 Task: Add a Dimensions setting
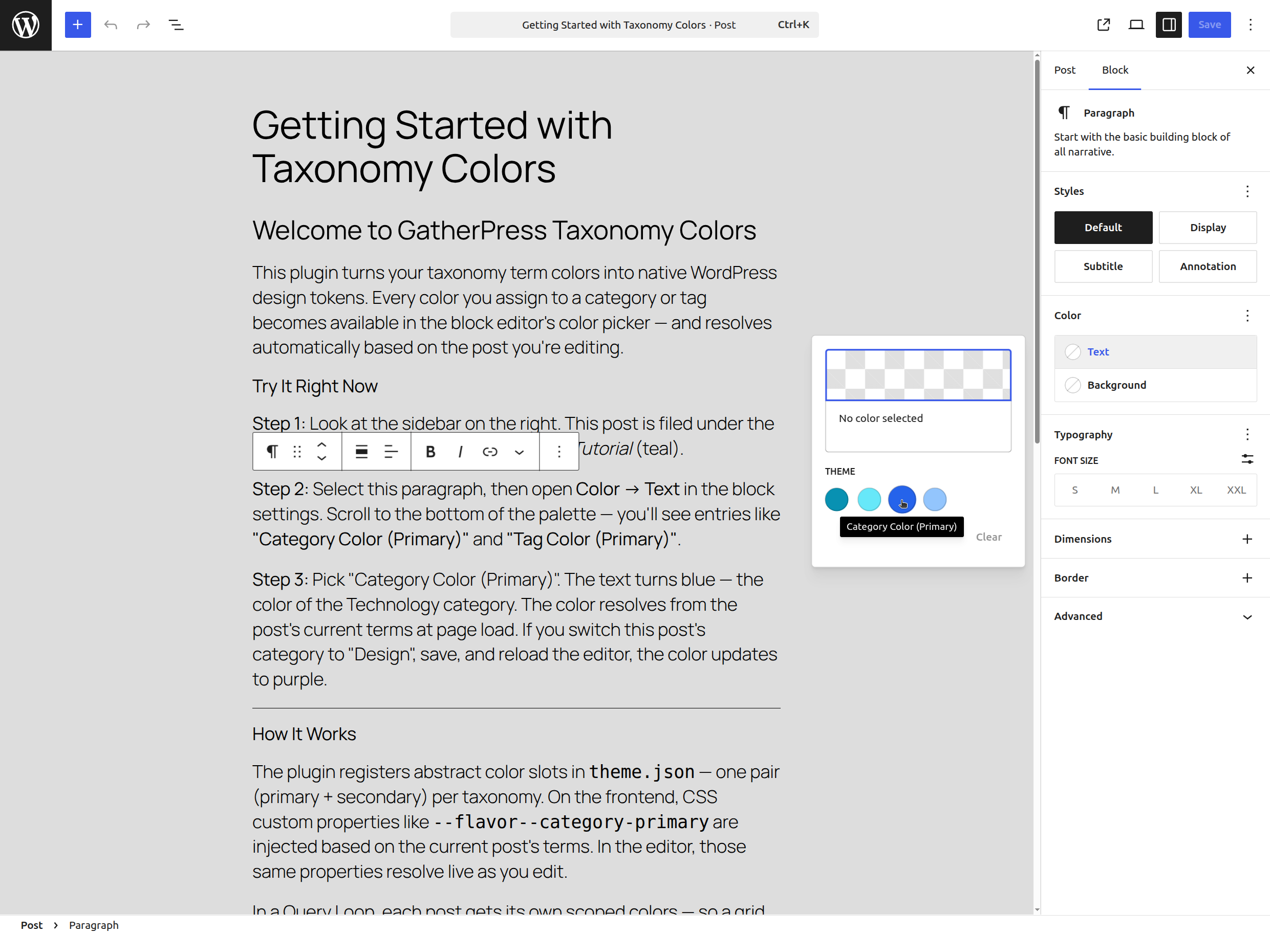click(x=1247, y=539)
